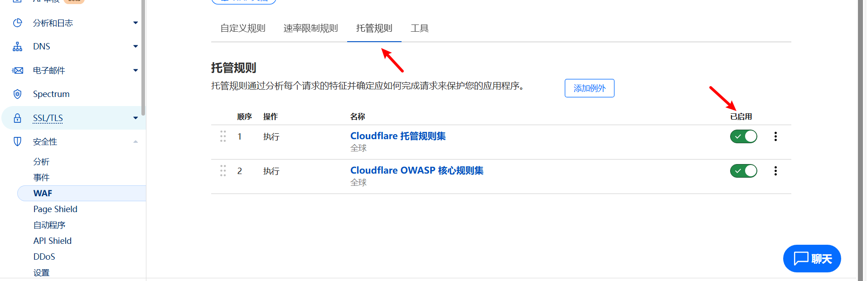The height and width of the screenshot is (281, 867).
Task: Open three-dot menu for OWASP 核心规则集
Action: (775, 171)
